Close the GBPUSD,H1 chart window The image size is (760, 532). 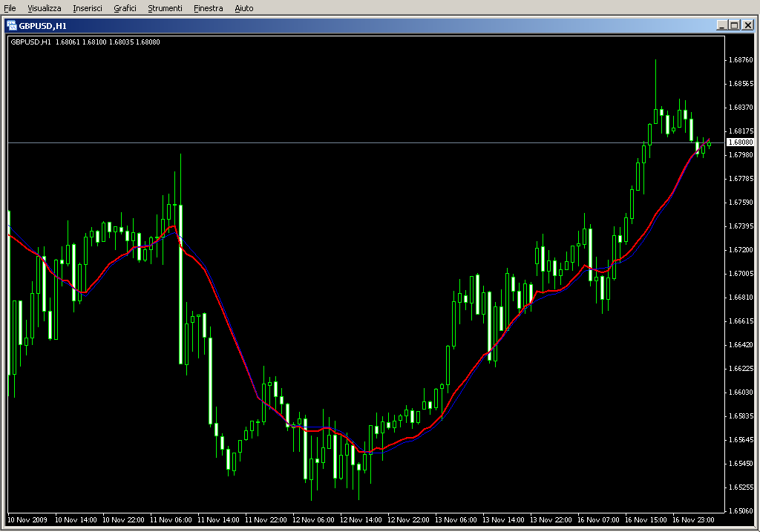[x=748, y=25]
